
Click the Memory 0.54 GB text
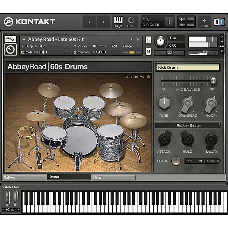pyautogui.click(x=92, y=52)
